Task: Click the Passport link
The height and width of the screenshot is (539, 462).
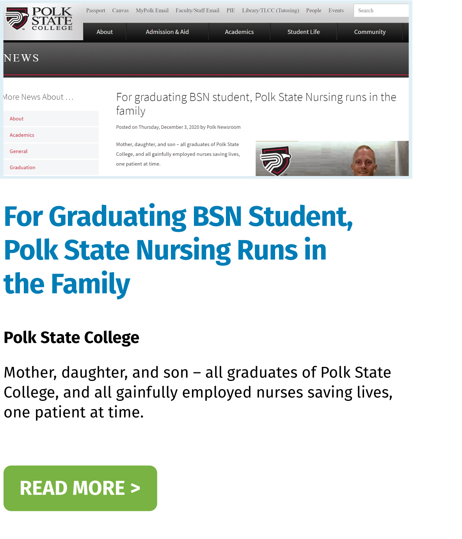Action: click(x=96, y=11)
